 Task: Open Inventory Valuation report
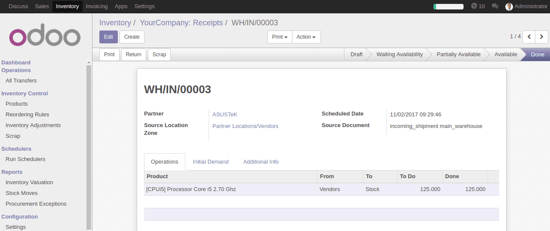[29, 182]
